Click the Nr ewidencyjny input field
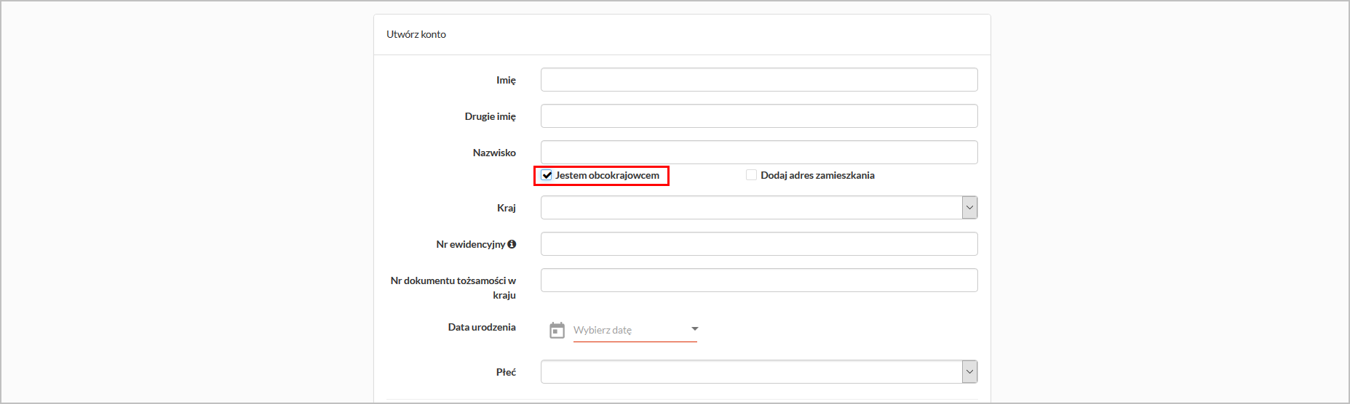Screen dimensions: 1350x404 pyautogui.click(x=758, y=244)
